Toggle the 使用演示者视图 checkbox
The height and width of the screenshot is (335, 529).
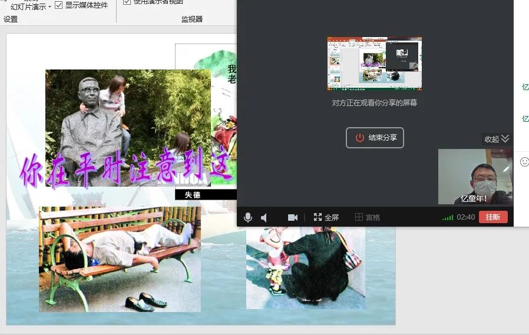pos(127,2)
